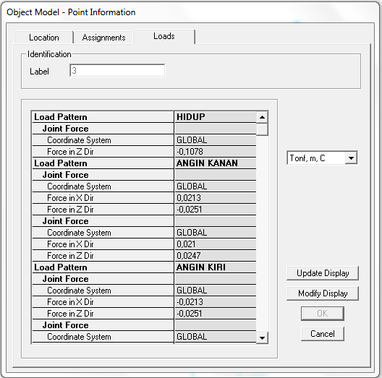Click the -0,0213 Force in X value

coord(216,302)
